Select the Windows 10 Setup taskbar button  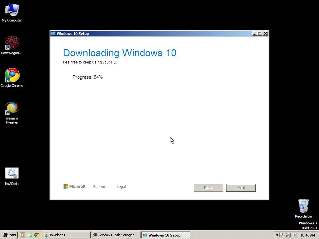[x=166, y=235]
